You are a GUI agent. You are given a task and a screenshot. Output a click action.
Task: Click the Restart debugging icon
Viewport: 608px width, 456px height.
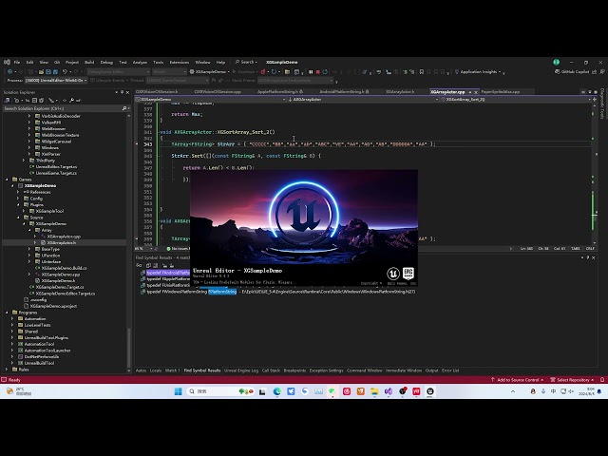click(x=325, y=72)
